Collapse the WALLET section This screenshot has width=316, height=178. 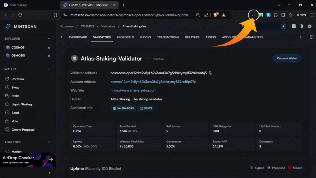click(49, 69)
